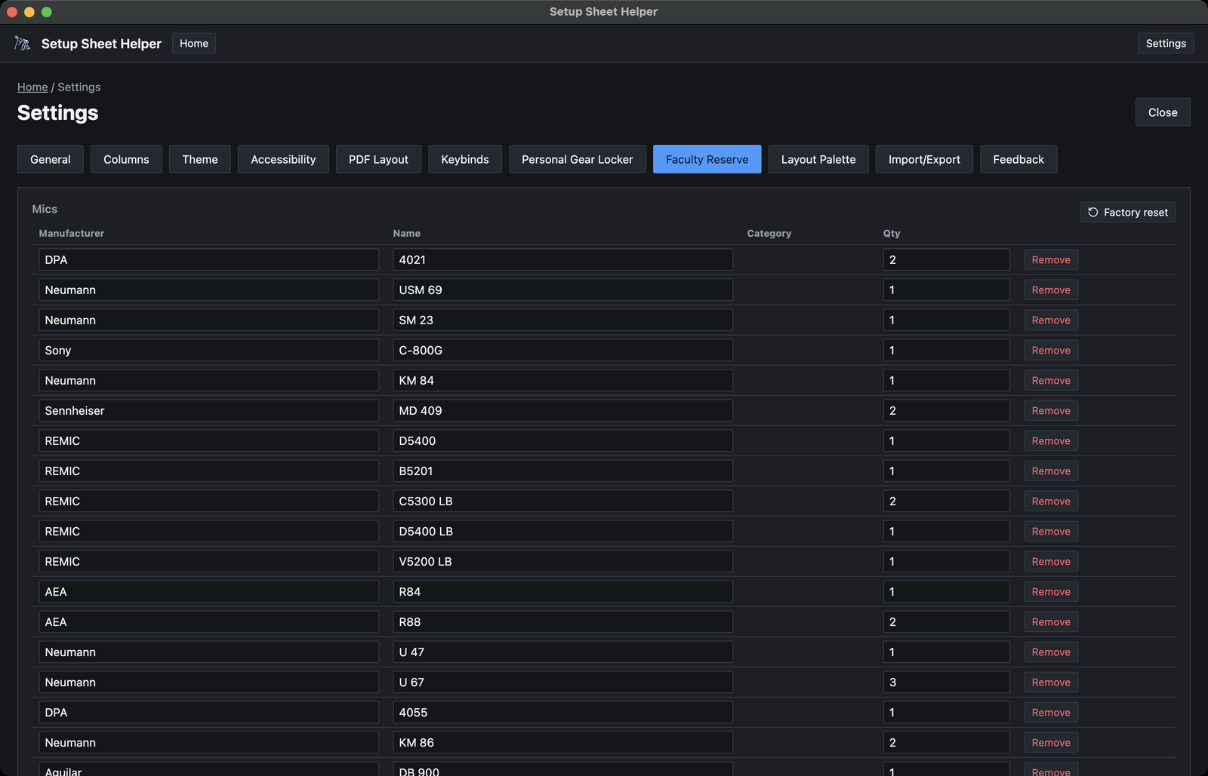Viewport: 1208px width, 776px height.
Task: Remove the REMIC V5200 LB row
Action: click(x=1051, y=561)
